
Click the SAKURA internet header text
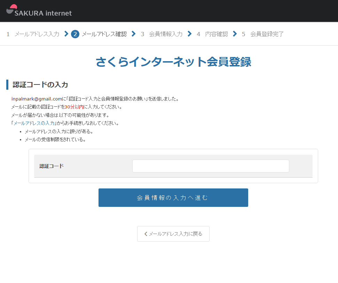pyautogui.click(x=43, y=13)
